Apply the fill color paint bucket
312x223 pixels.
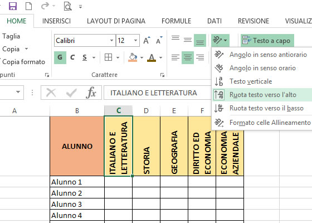coord(133,57)
